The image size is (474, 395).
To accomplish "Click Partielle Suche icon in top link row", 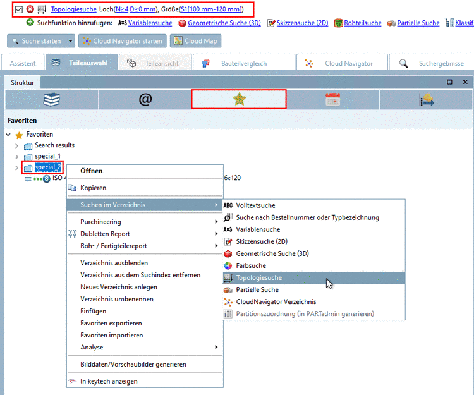I will (x=392, y=23).
